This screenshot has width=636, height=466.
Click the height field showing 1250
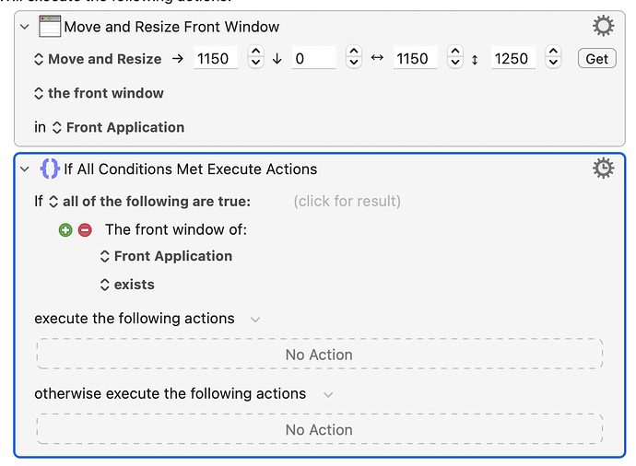(512, 59)
